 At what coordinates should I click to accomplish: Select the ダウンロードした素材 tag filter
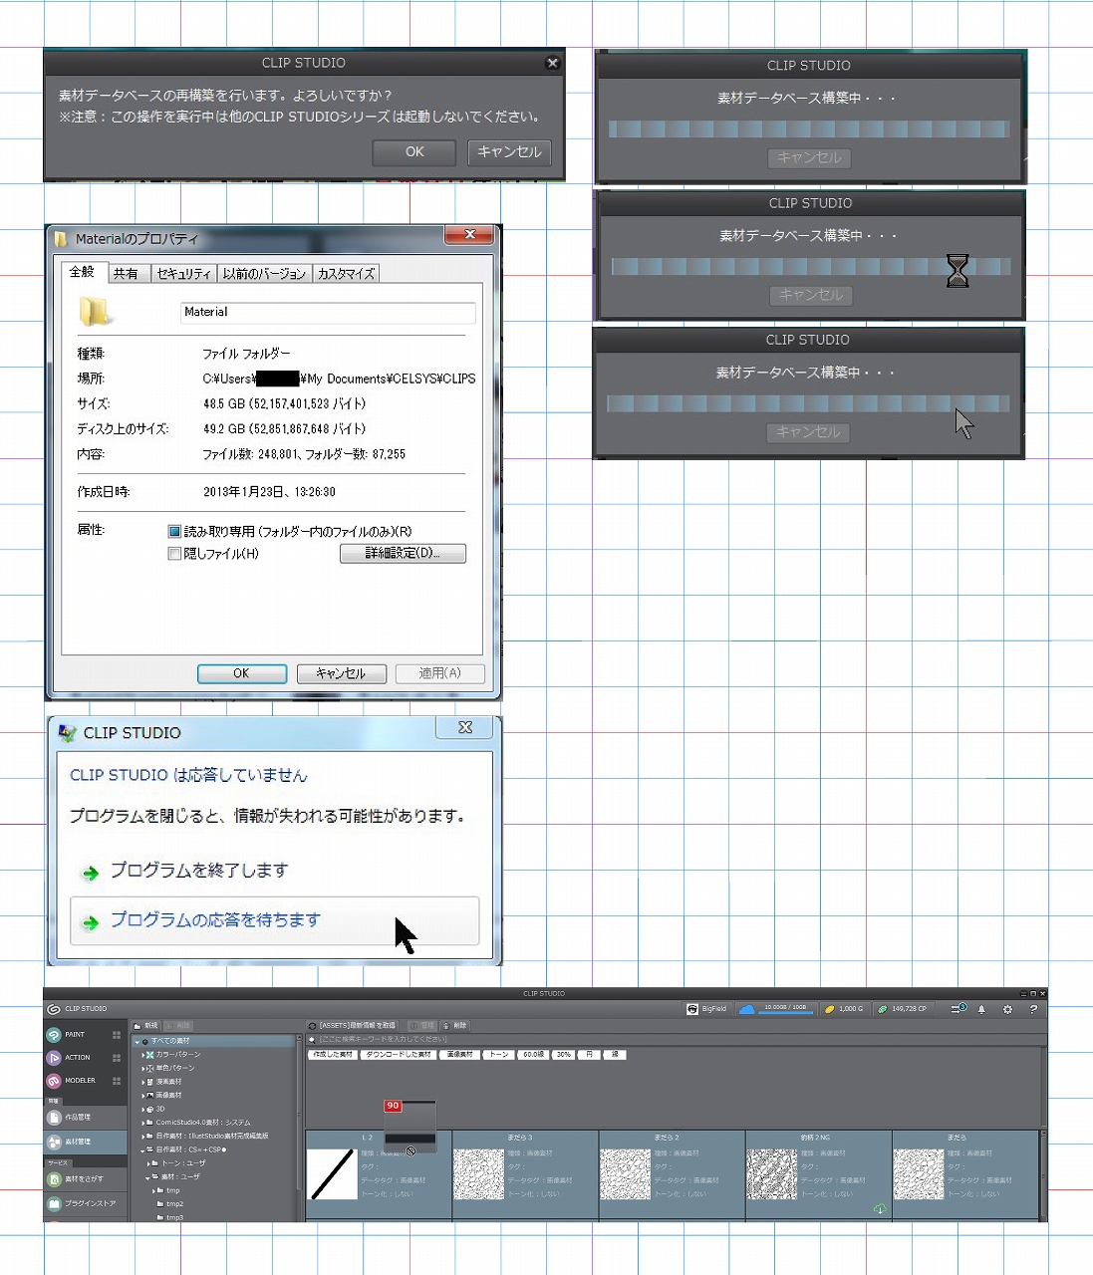click(399, 1055)
